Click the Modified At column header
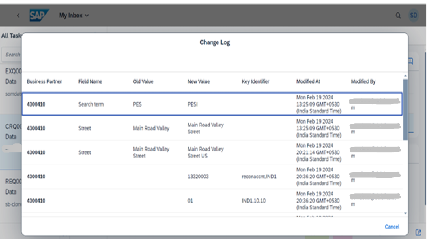The width and height of the screenshot is (438, 246). (308, 82)
